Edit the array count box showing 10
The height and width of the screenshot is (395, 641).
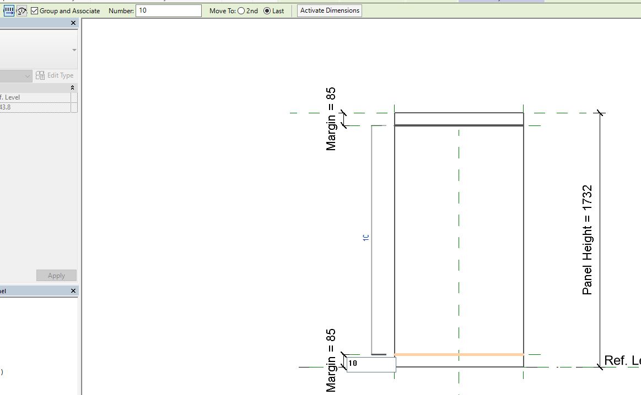(x=353, y=363)
